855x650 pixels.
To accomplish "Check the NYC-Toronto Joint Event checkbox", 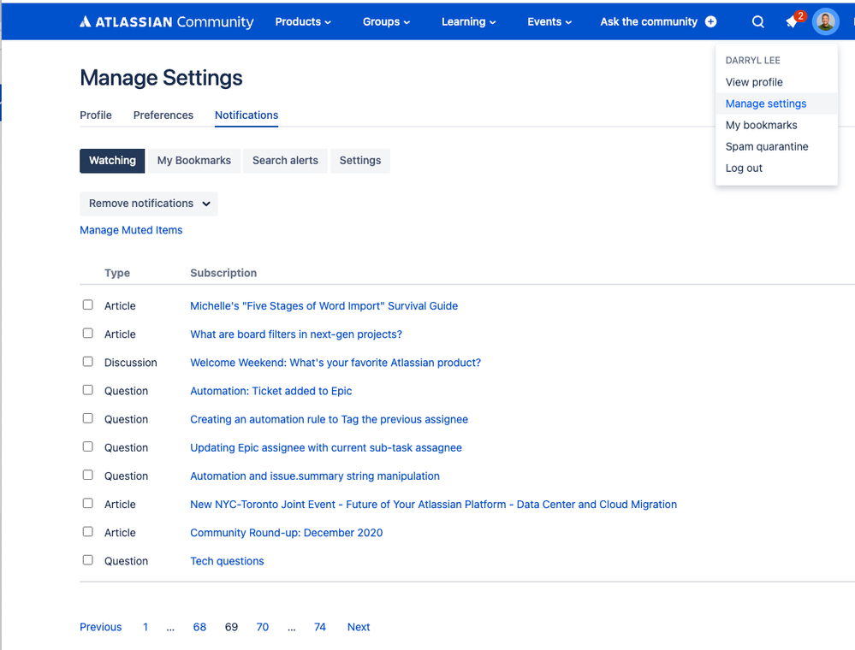I will [x=88, y=503].
